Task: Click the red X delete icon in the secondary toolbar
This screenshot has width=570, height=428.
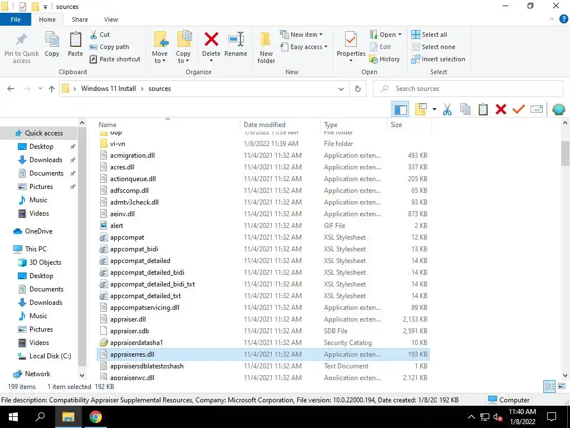Action: pyautogui.click(x=501, y=110)
